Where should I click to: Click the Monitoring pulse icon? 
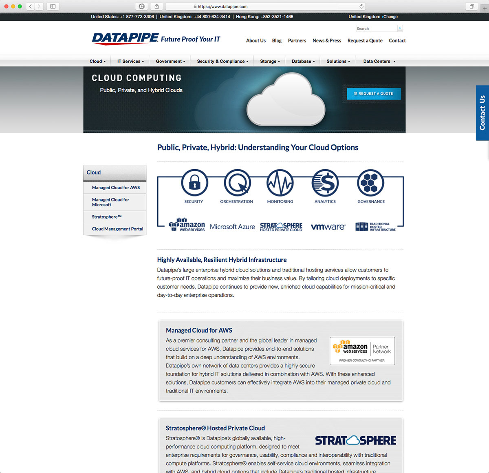coord(280,183)
